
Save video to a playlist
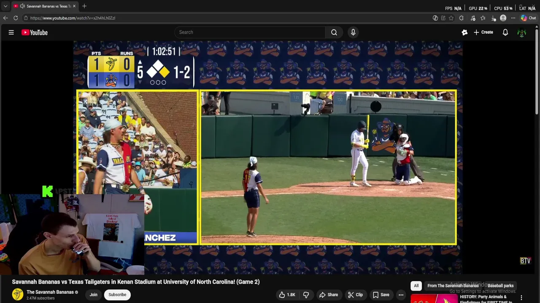(x=381, y=295)
